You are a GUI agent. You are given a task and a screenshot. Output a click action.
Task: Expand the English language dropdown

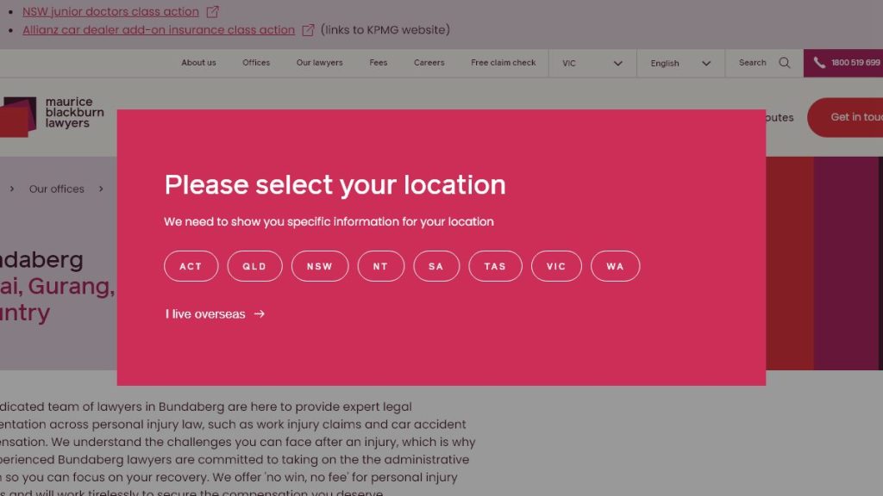(680, 63)
